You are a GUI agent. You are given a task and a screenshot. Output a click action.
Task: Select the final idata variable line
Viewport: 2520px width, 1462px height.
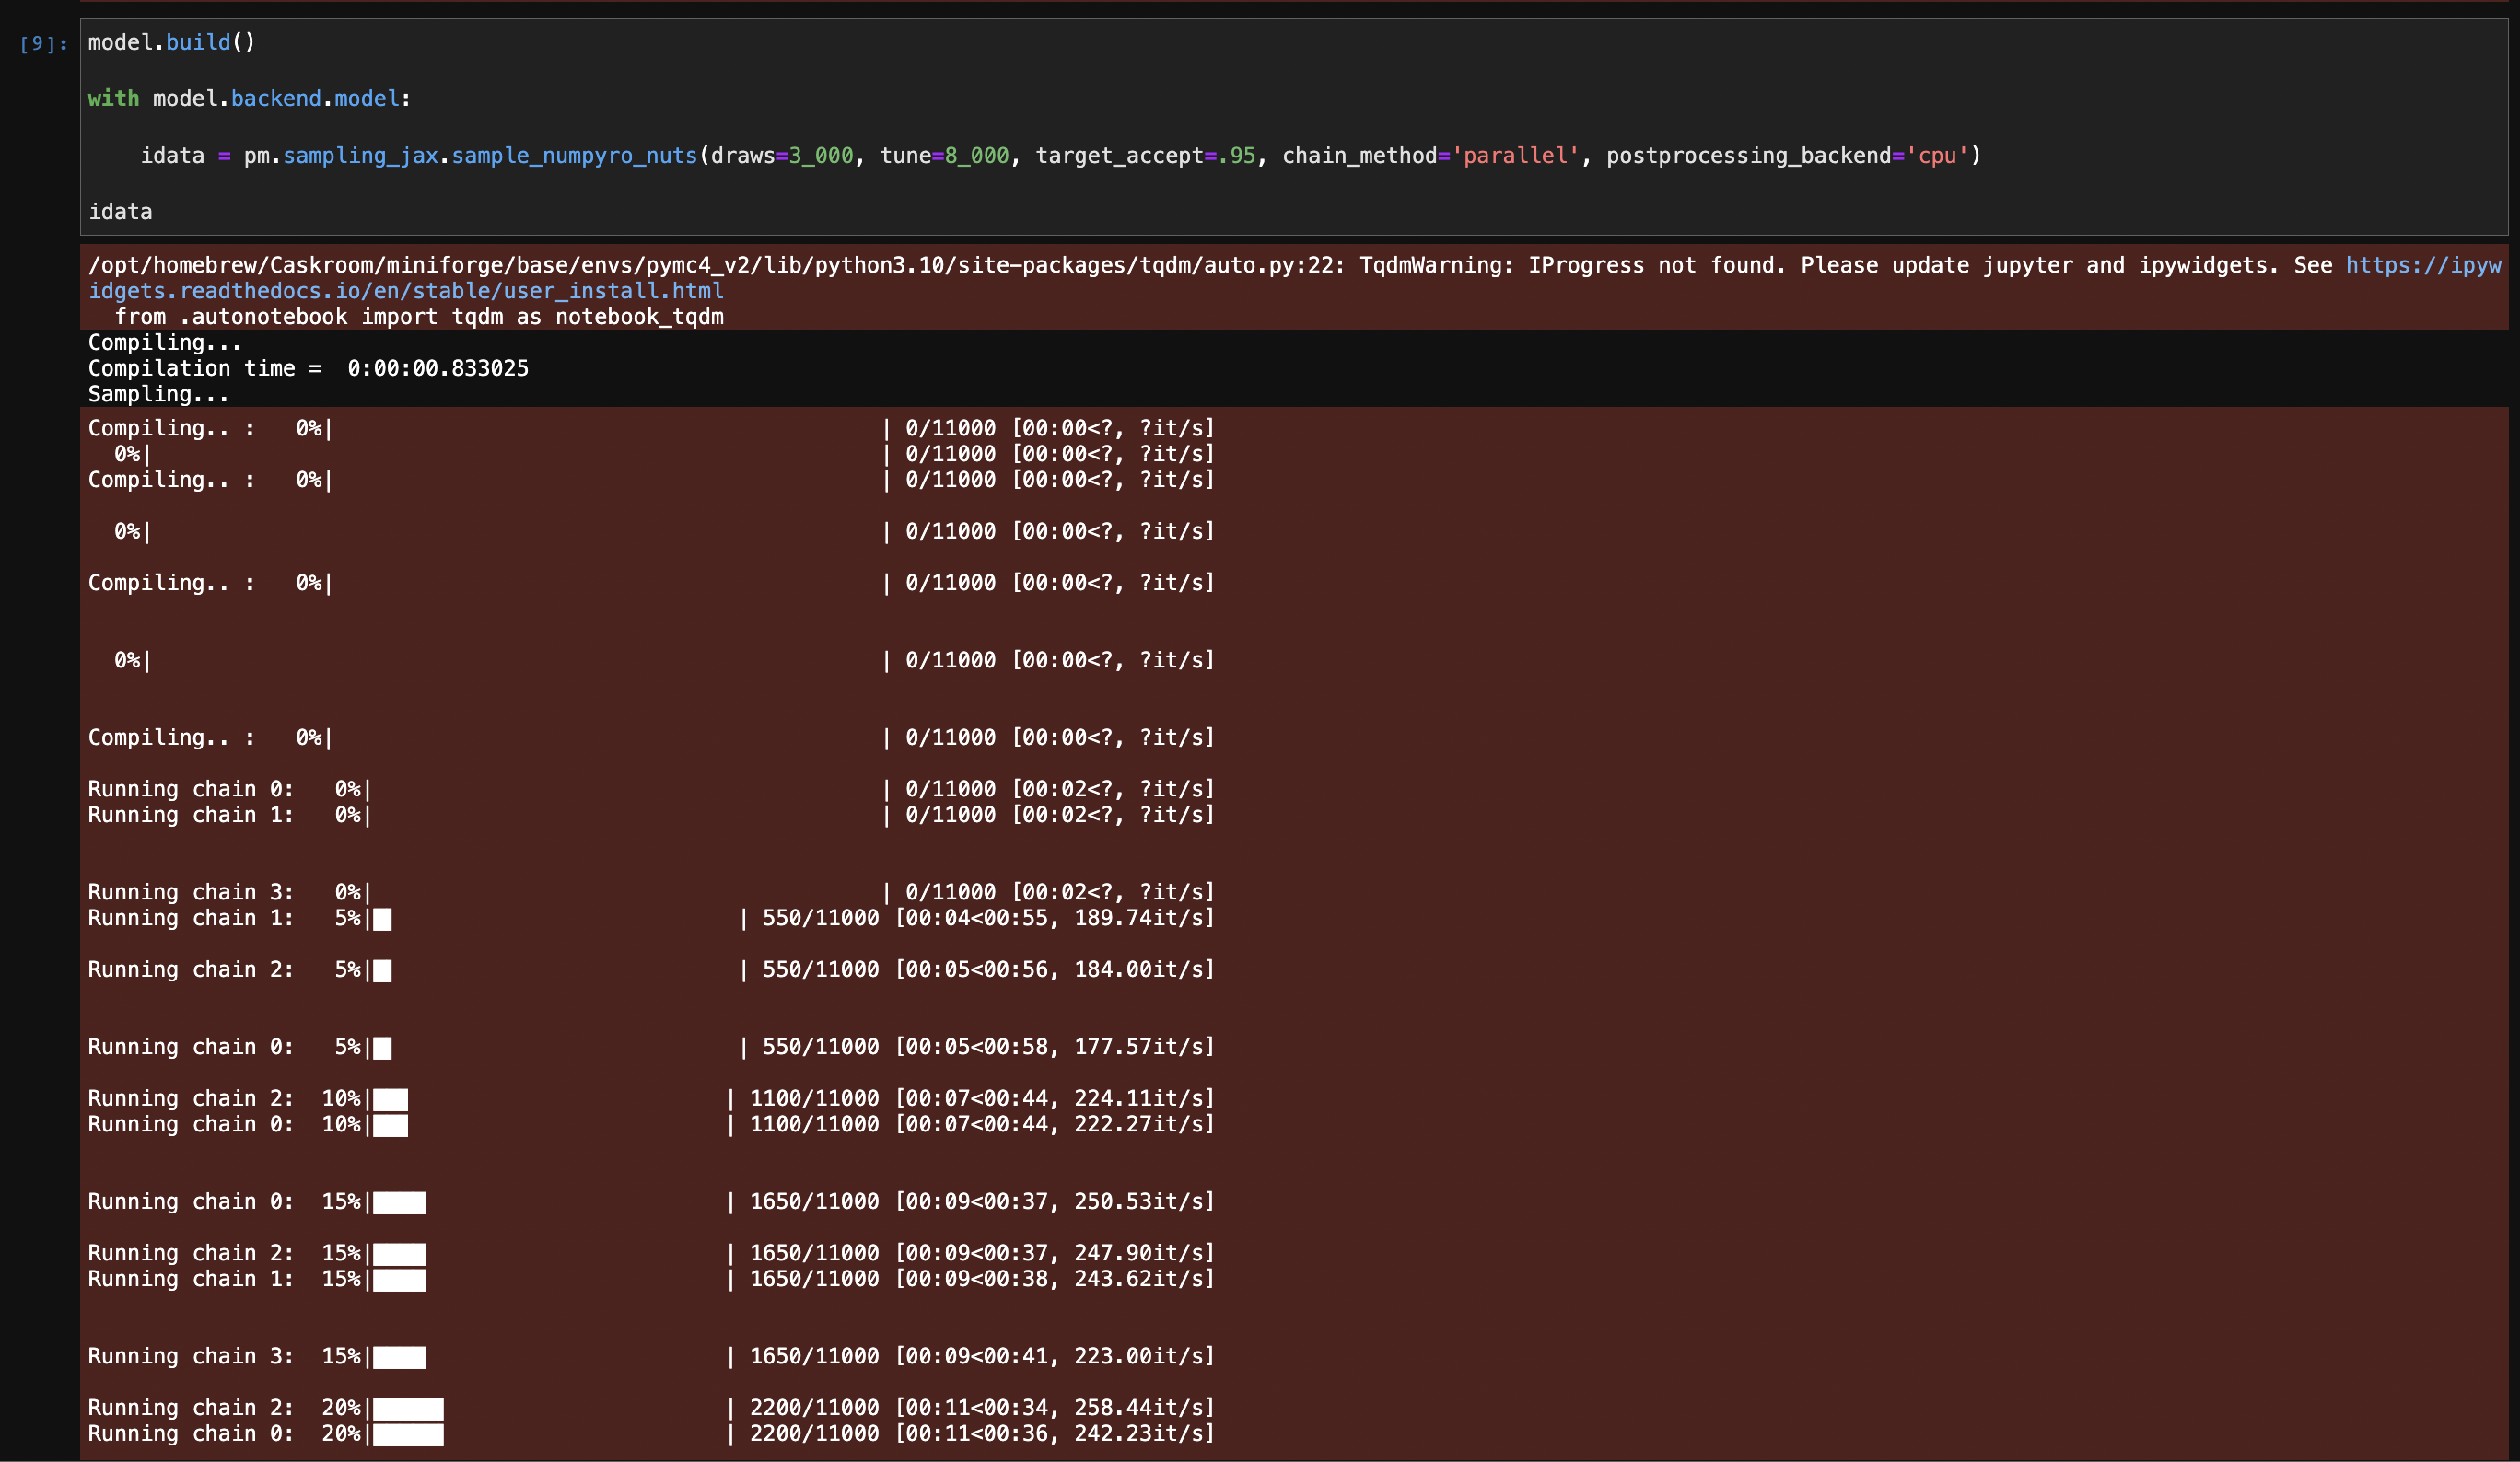(120, 211)
